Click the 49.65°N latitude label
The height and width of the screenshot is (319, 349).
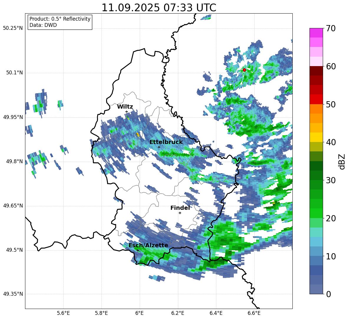(13, 206)
